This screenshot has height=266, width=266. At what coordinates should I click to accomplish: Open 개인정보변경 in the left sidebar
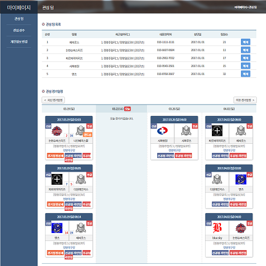tap(19, 41)
